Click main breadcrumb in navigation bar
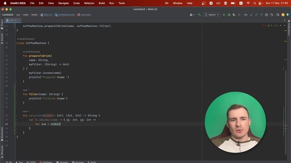This screenshot has height=163, width=291. tap(26, 15)
